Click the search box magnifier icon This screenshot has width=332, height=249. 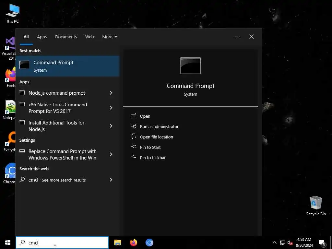[x=22, y=243]
